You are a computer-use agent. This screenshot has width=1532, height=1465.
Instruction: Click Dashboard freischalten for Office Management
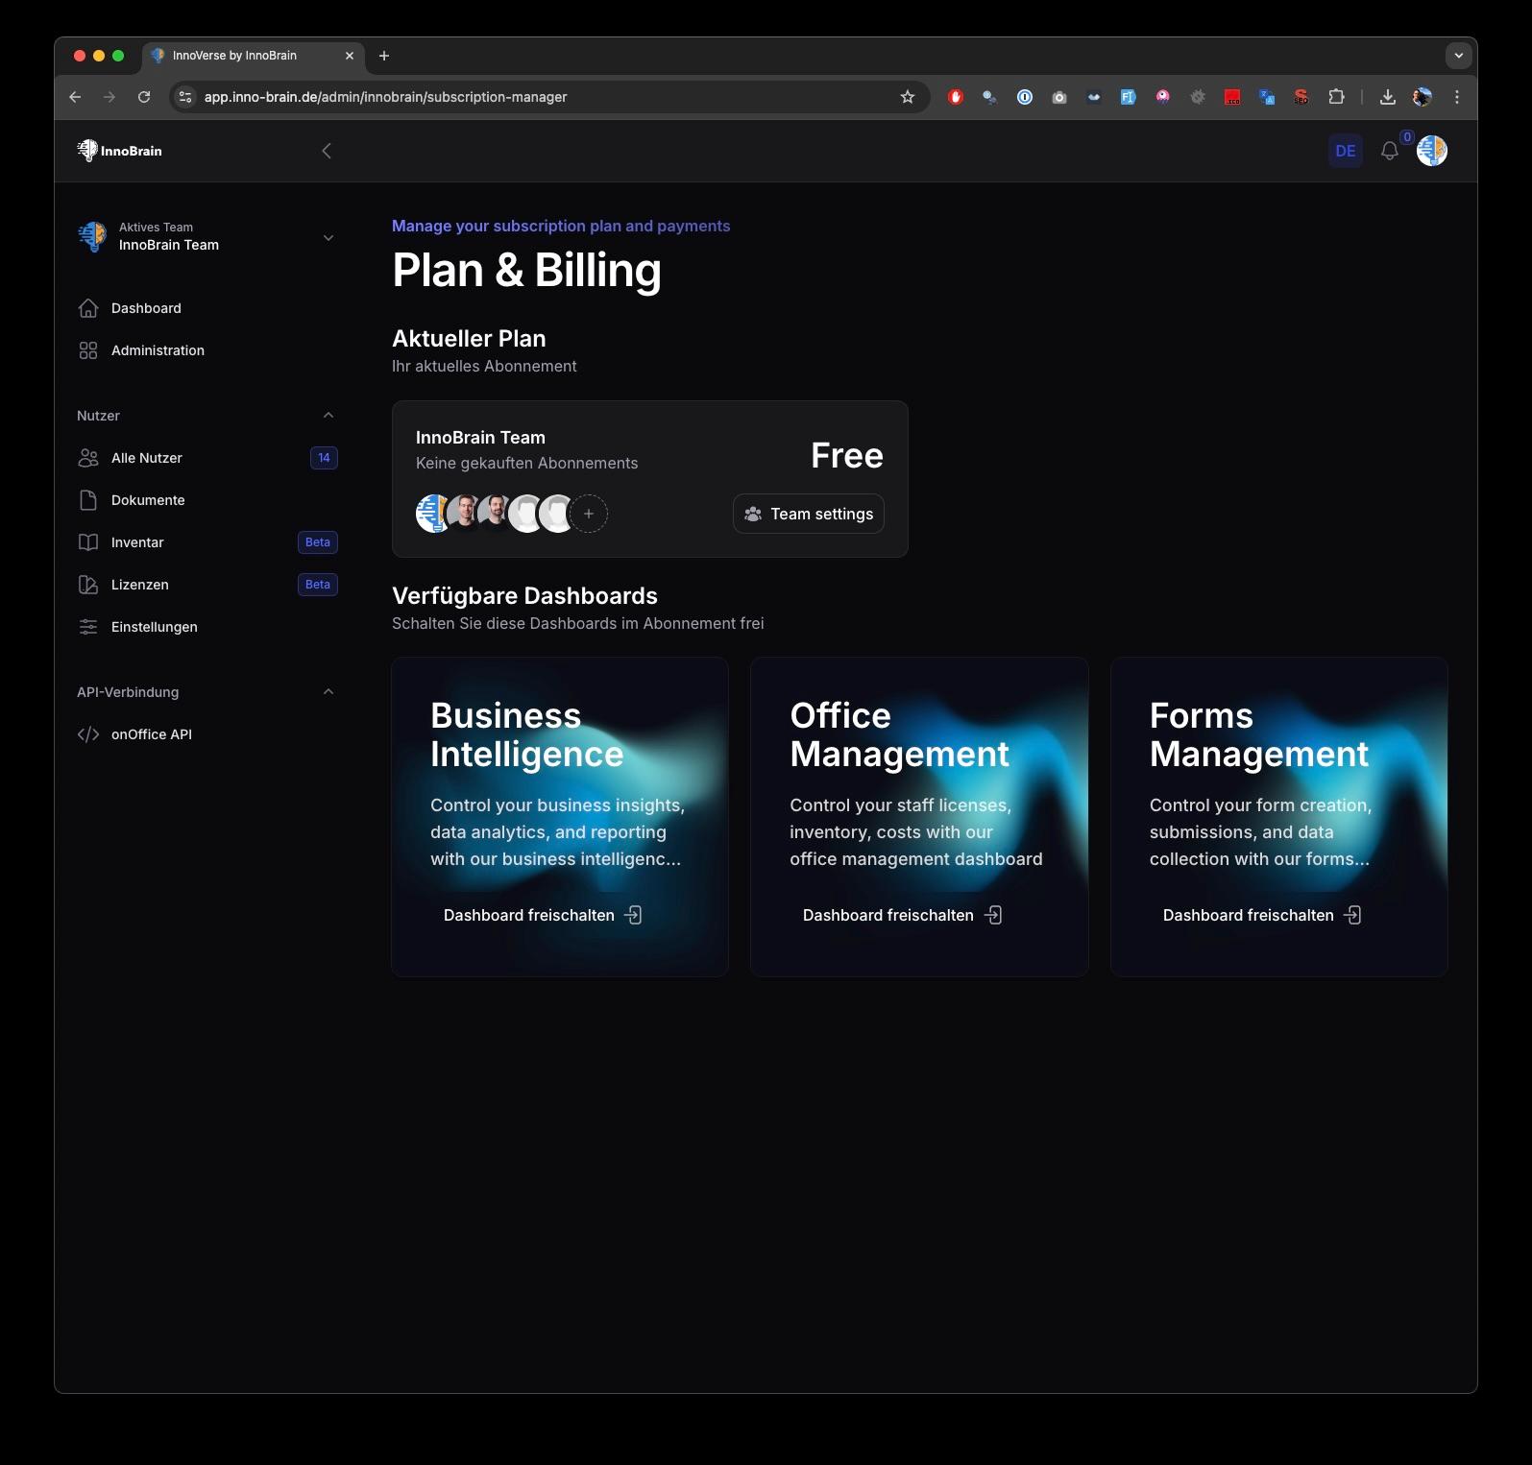[x=902, y=915]
